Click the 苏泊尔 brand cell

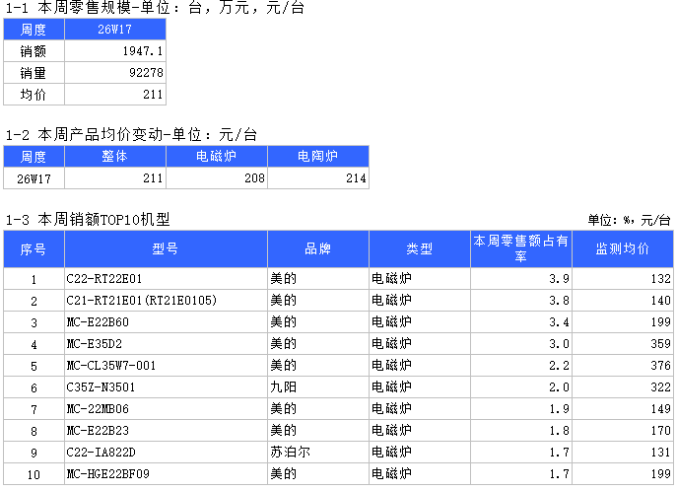pyautogui.click(x=290, y=453)
